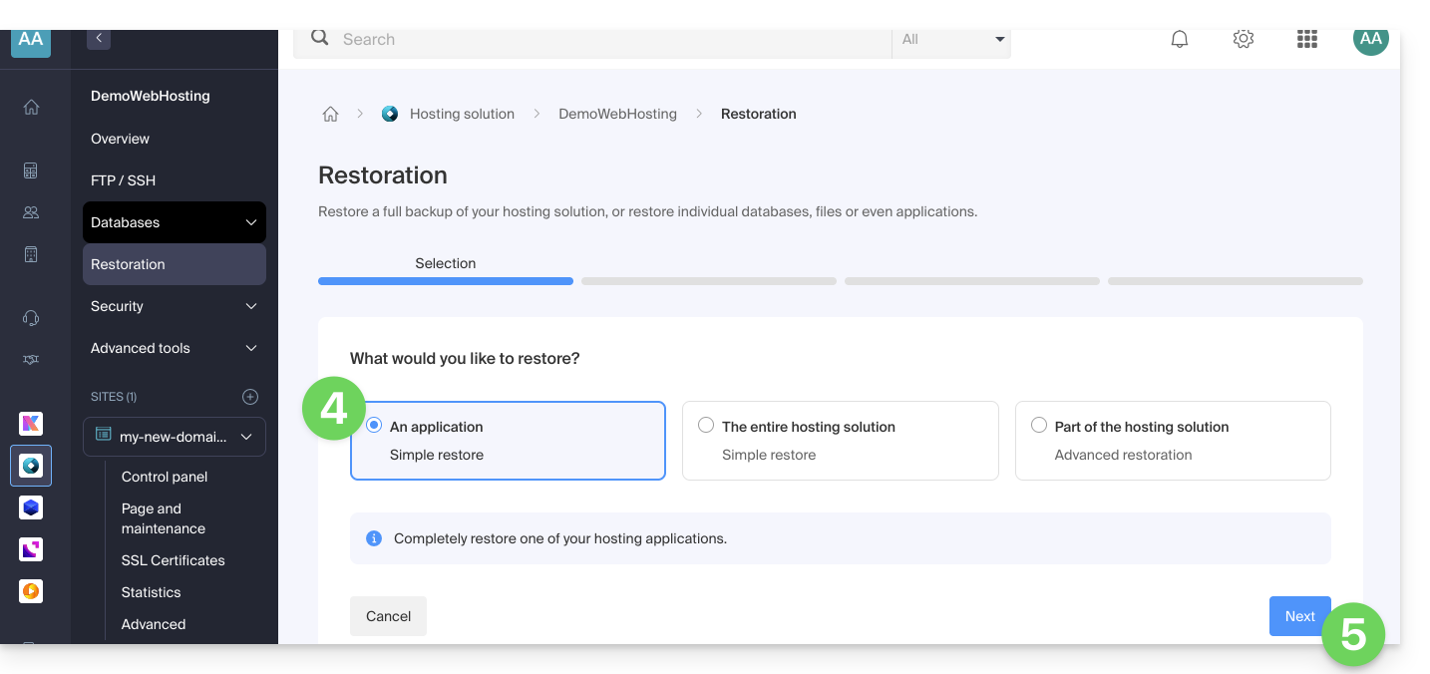Select The entire hosting solution option
The image size is (1430, 674).
pos(706,426)
